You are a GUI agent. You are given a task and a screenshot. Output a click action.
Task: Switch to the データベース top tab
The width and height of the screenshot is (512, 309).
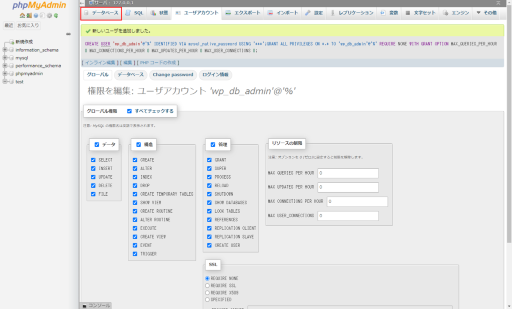(x=101, y=12)
